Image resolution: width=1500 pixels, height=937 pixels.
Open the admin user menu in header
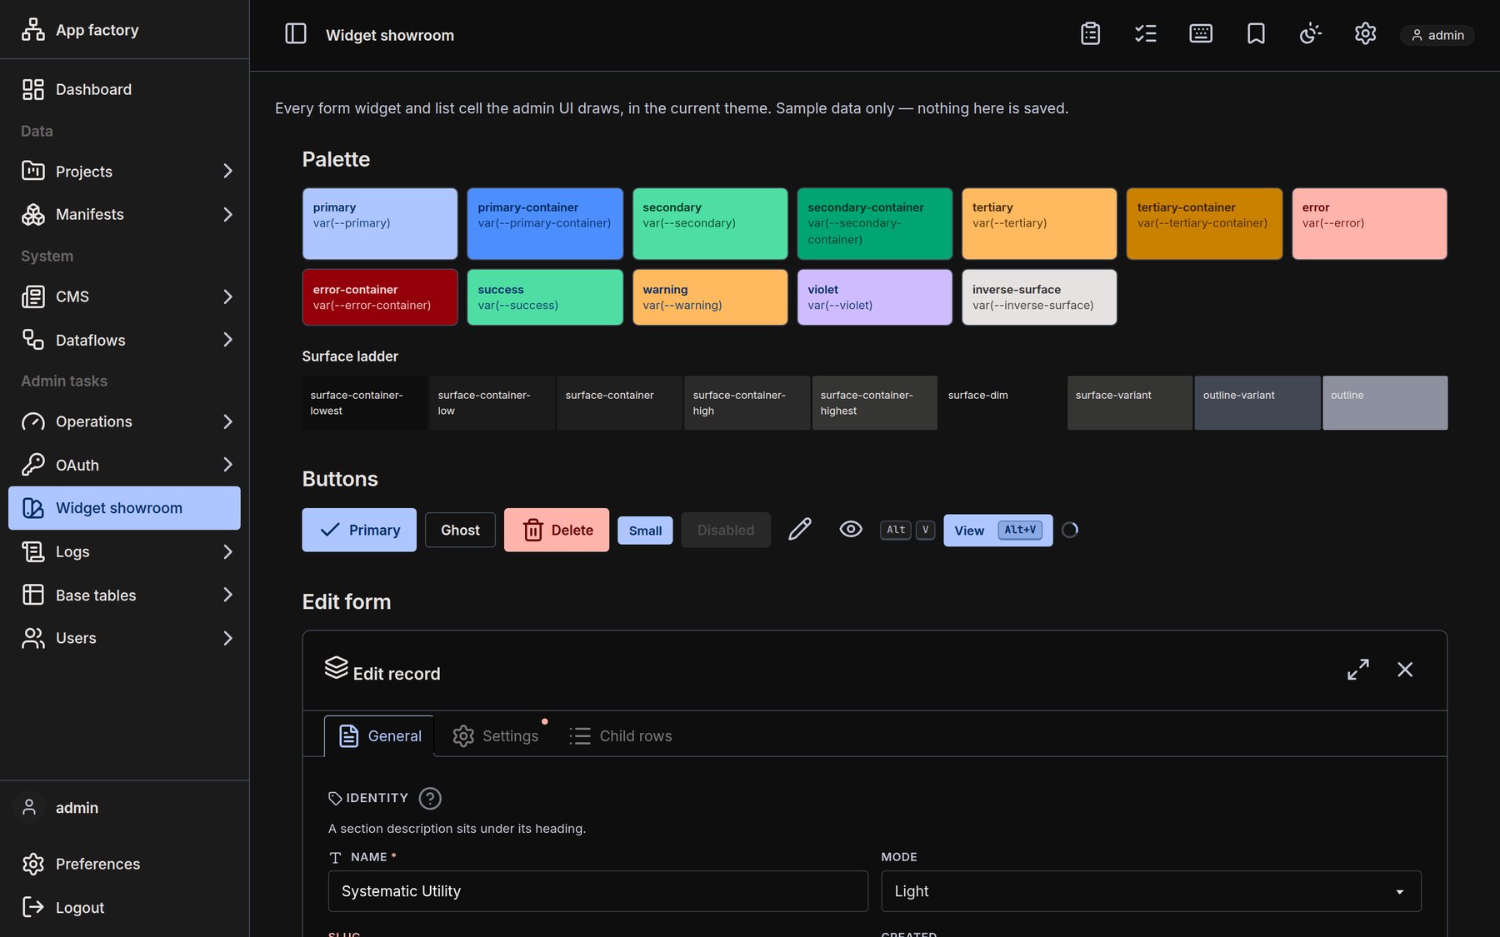click(1437, 35)
